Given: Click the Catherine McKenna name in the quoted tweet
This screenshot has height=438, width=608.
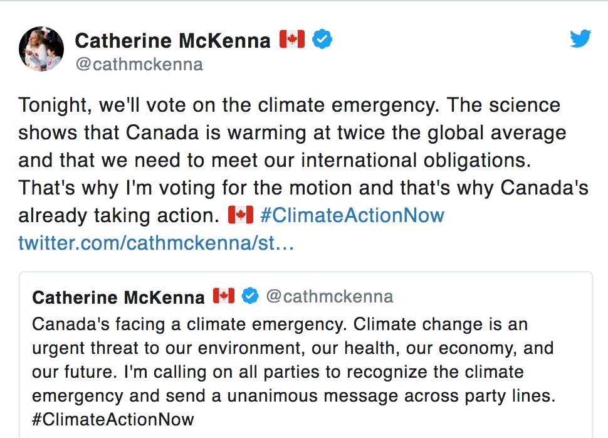Looking at the screenshot, I should click(118, 297).
